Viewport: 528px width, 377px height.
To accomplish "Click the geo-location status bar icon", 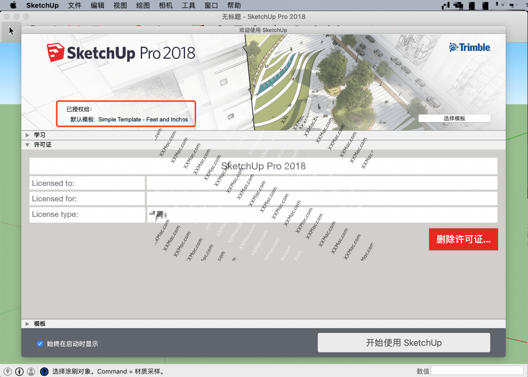I will pos(8,371).
